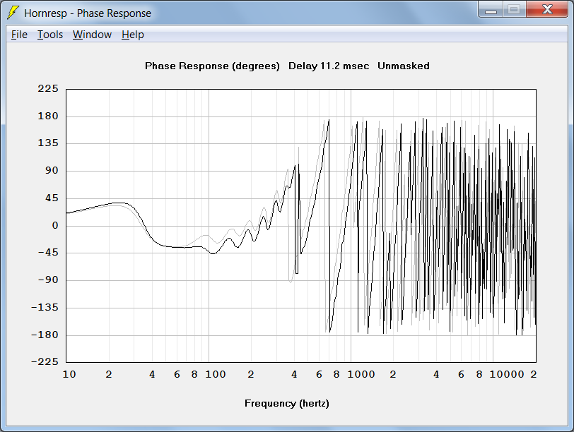The width and height of the screenshot is (574, 432).
Task: Click the 'Frequency (hertz)' axis label
Action: click(286, 404)
